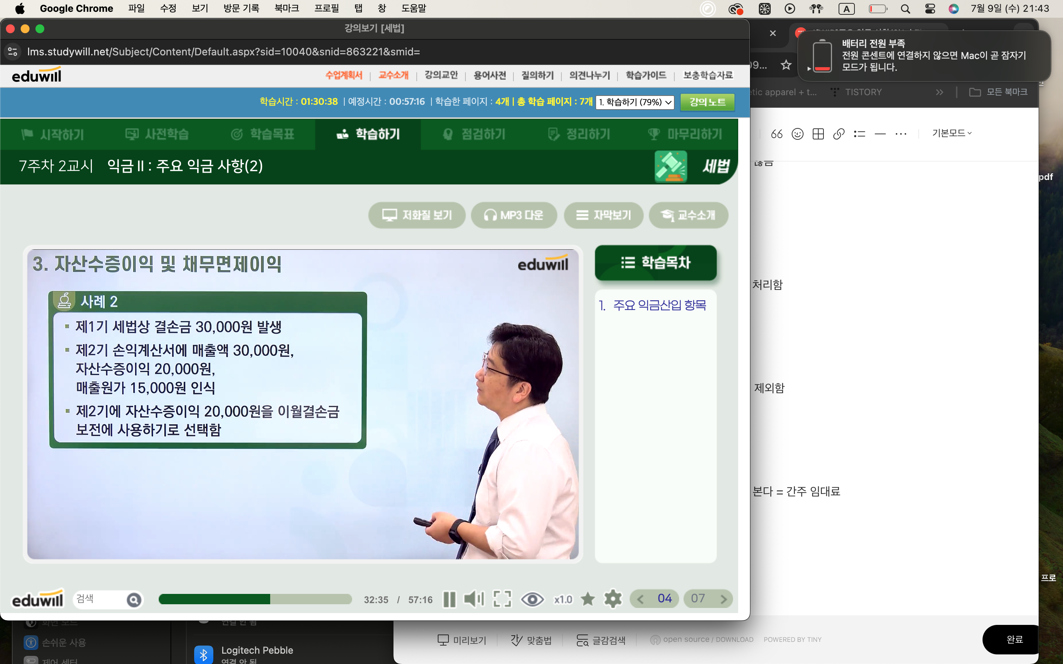Pause the lecture video playback

449,599
